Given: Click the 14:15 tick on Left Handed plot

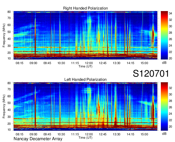Looking at the screenshot, I should [x=130, y=134].
